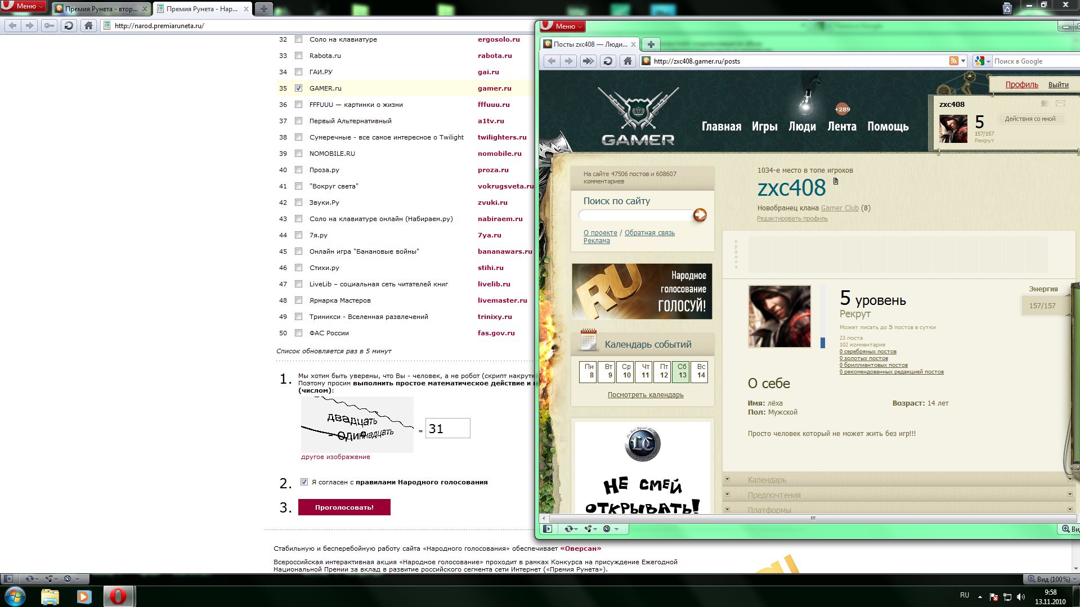This screenshot has width=1080, height=607.
Task: Submit the site search arrow button
Action: (x=700, y=215)
